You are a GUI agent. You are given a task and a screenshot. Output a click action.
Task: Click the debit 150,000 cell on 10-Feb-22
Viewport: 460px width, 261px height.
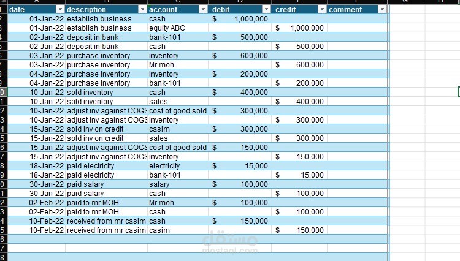[240, 221]
